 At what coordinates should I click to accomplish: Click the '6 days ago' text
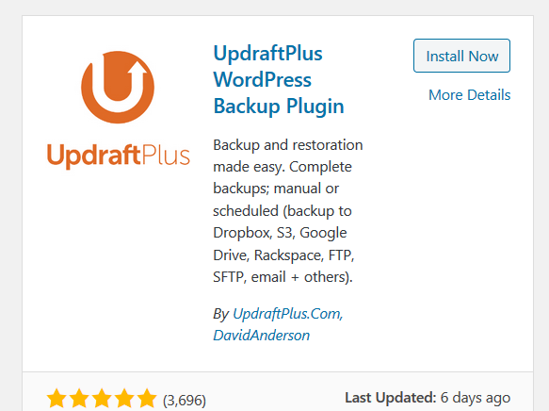pos(476,398)
